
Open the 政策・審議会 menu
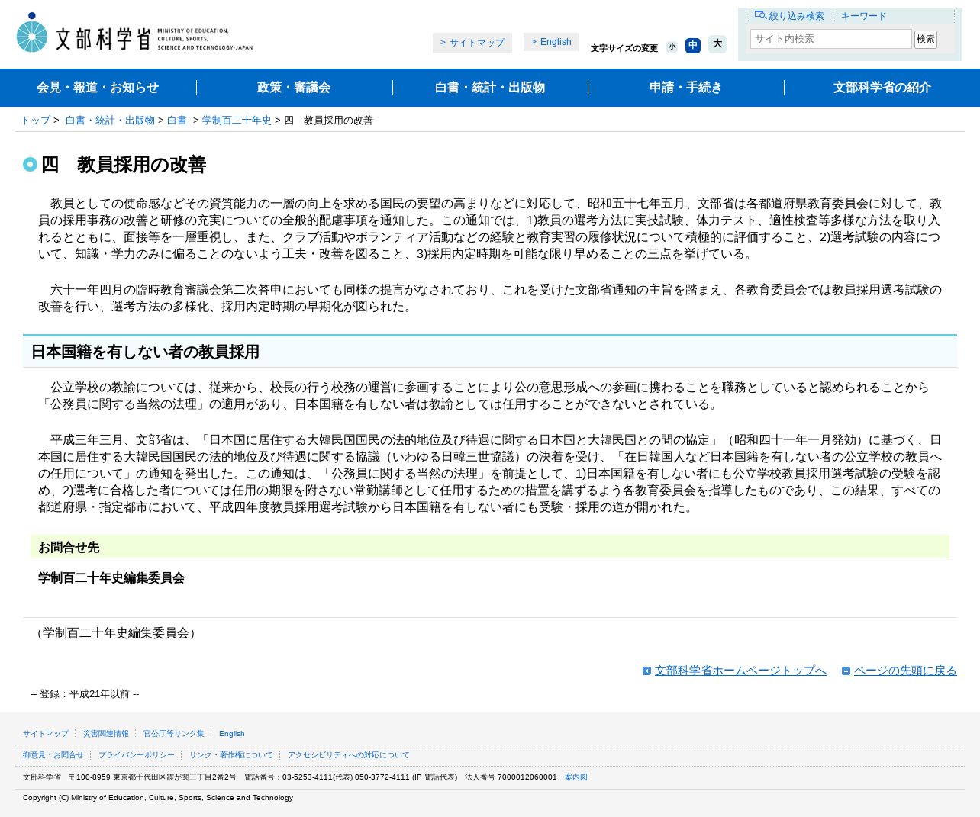tap(294, 88)
